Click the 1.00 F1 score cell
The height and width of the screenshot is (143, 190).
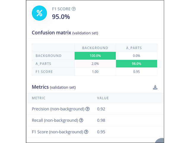pos(95,71)
